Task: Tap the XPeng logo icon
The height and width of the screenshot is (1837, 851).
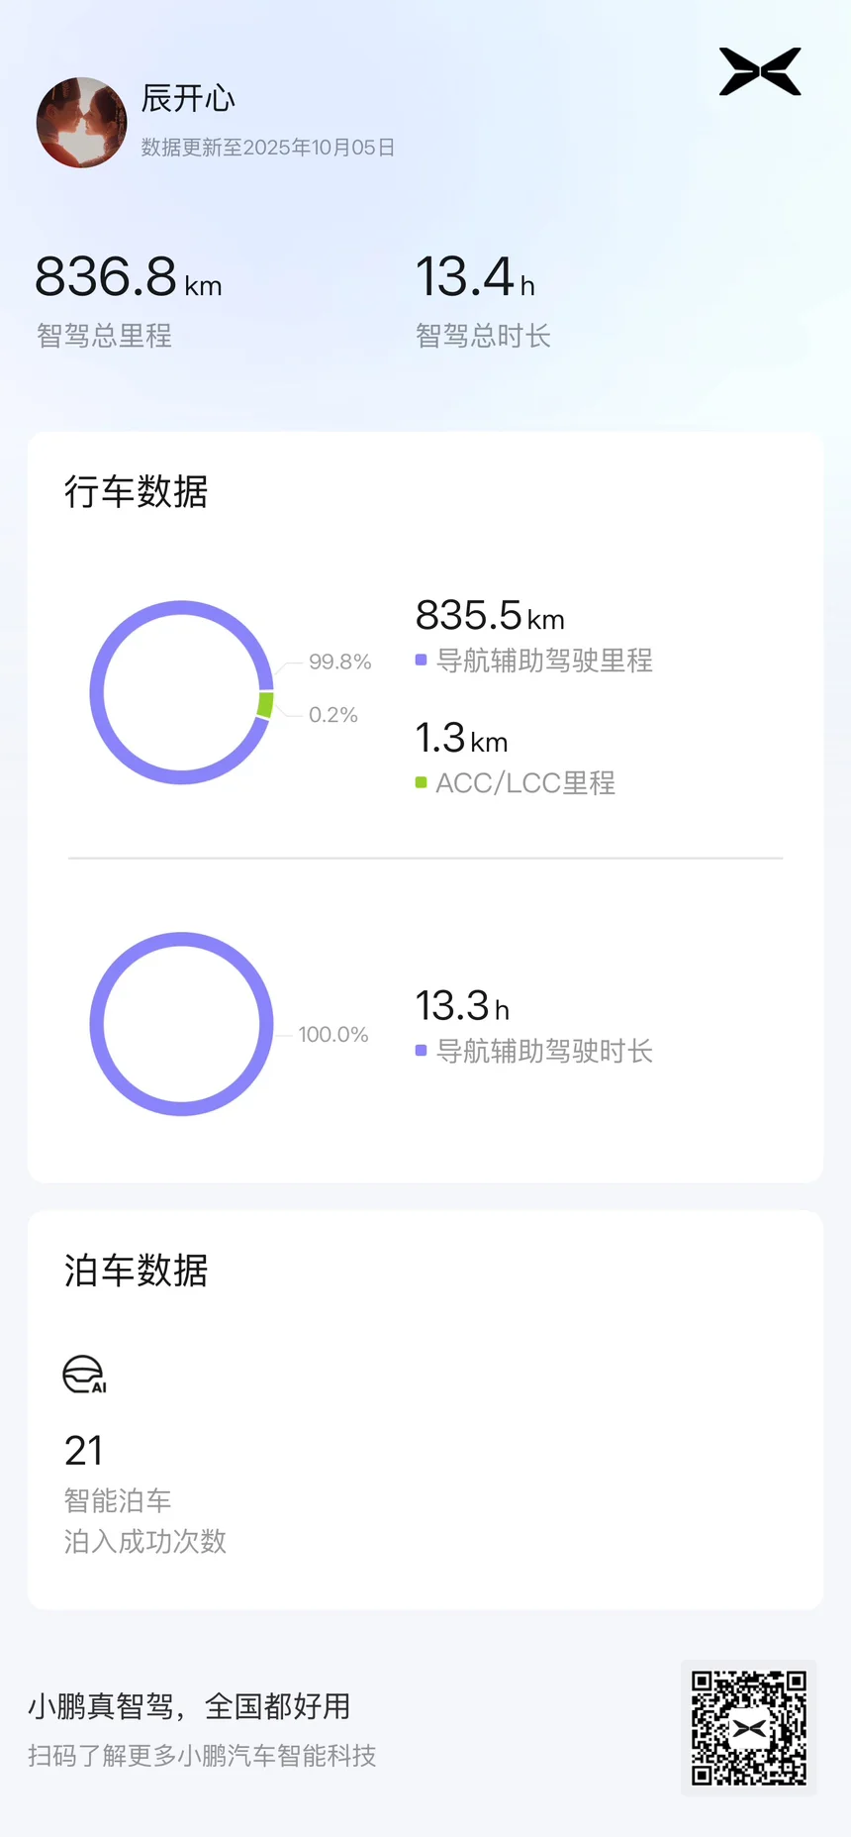Action: point(760,71)
